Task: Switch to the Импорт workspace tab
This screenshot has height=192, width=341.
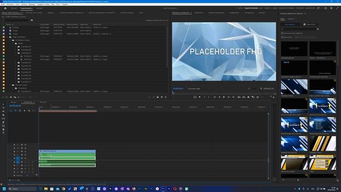Action: pos(14,9)
